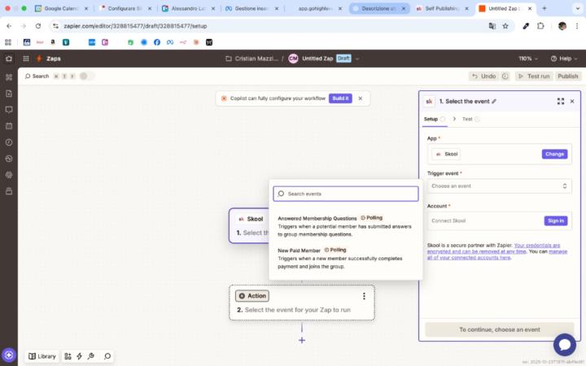
Task: Click the Cristian Mazzi folder breadcrumb
Action: [251, 59]
